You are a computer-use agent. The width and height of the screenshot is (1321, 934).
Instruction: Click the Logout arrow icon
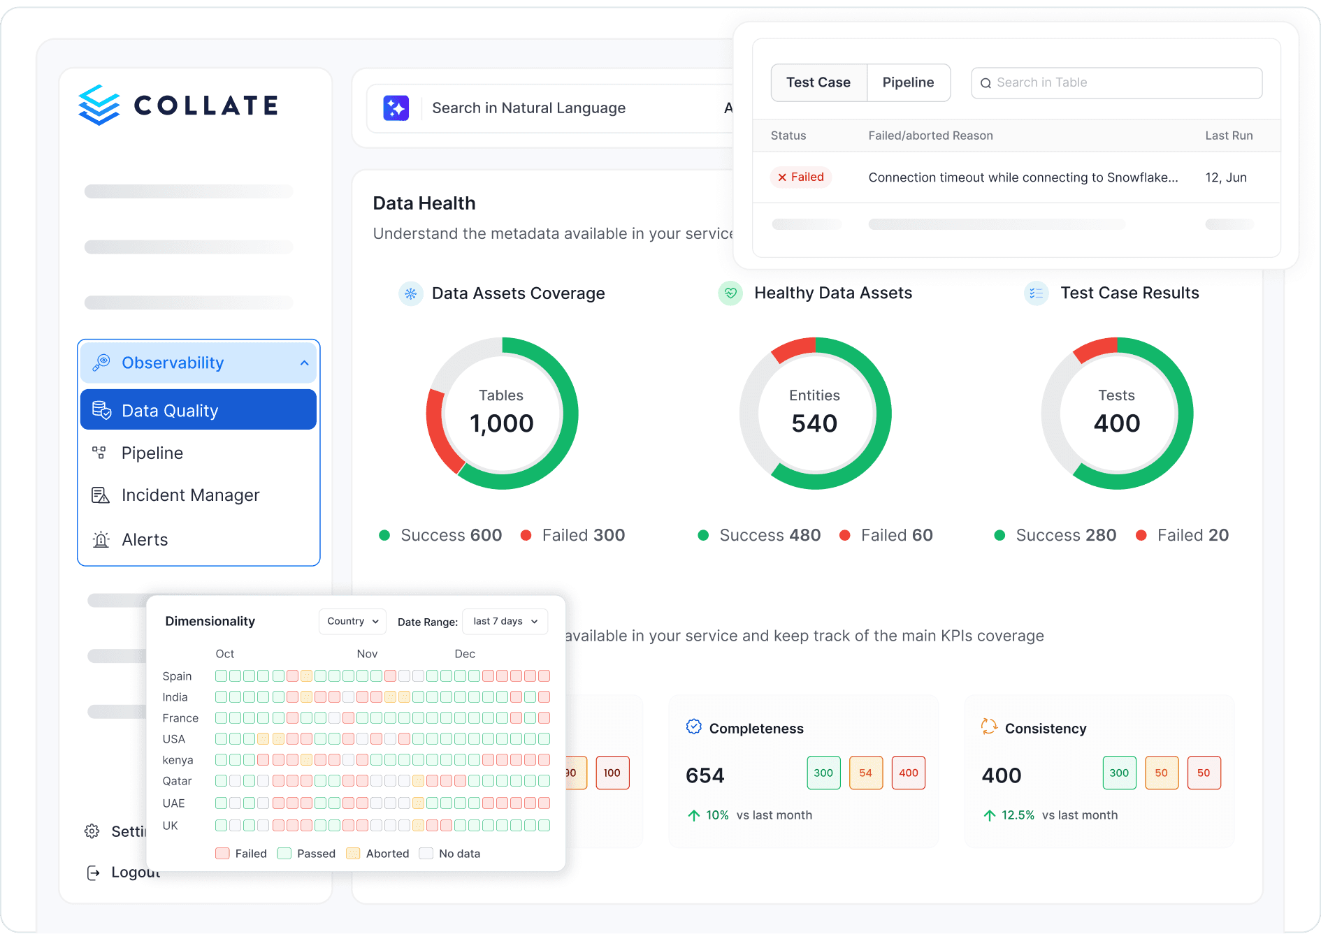(93, 873)
